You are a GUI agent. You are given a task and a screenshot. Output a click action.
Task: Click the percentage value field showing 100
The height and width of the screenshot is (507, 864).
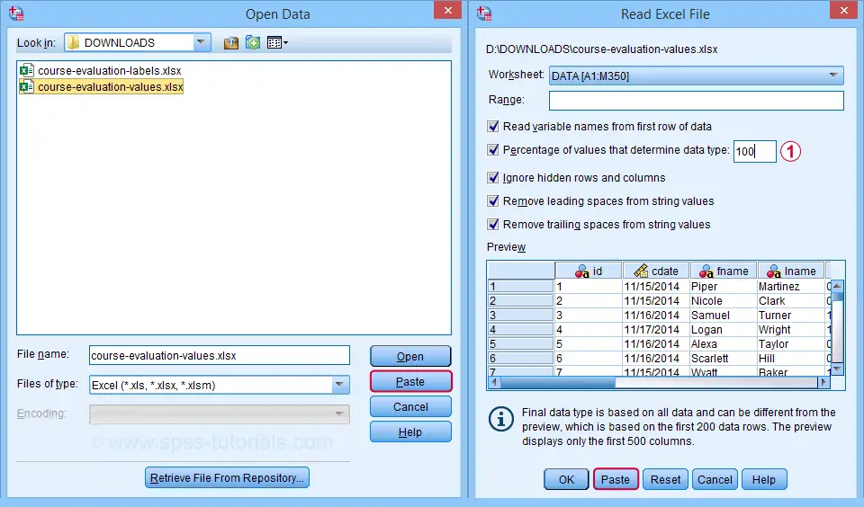click(754, 151)
